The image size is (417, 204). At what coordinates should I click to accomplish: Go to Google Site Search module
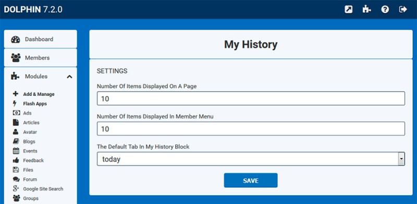43,189
